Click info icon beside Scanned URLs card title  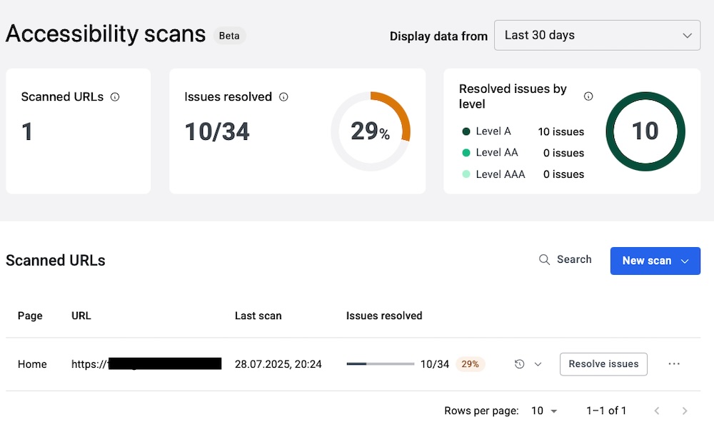pyautogui.click(x=115, y=97)
